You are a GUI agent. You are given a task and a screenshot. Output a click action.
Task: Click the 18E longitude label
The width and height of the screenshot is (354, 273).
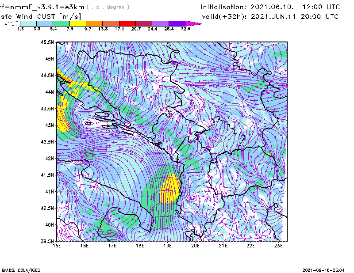[140, 246]
